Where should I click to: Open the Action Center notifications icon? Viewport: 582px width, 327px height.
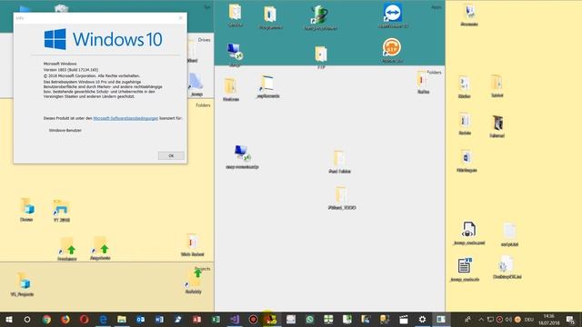pos(570,319)
